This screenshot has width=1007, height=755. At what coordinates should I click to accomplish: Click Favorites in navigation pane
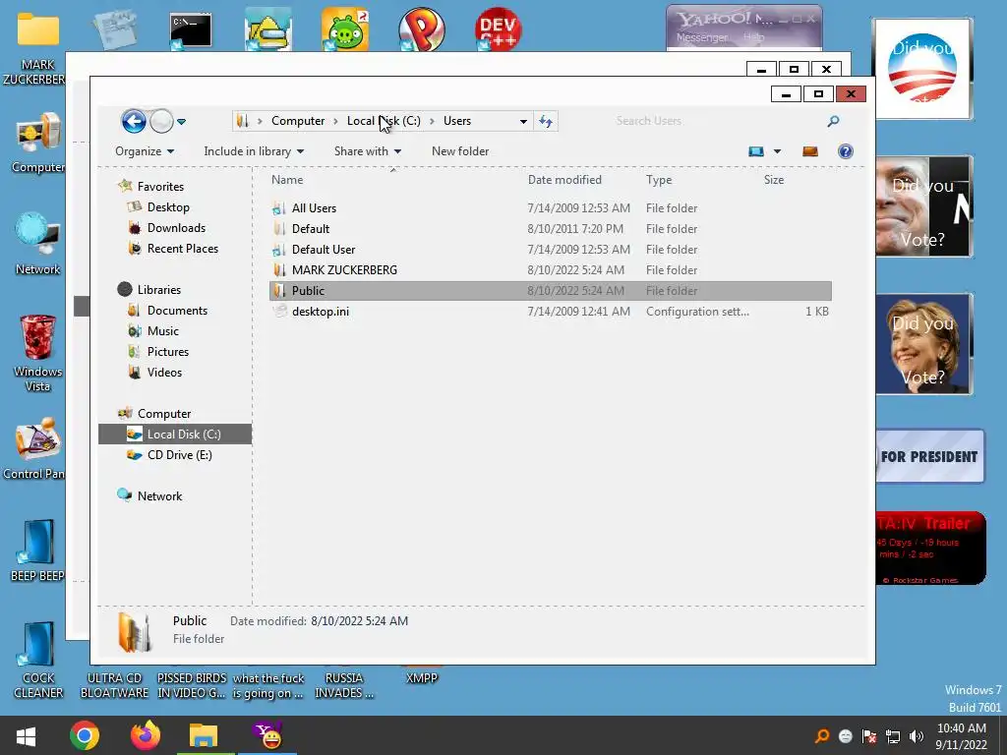(160, 186)
